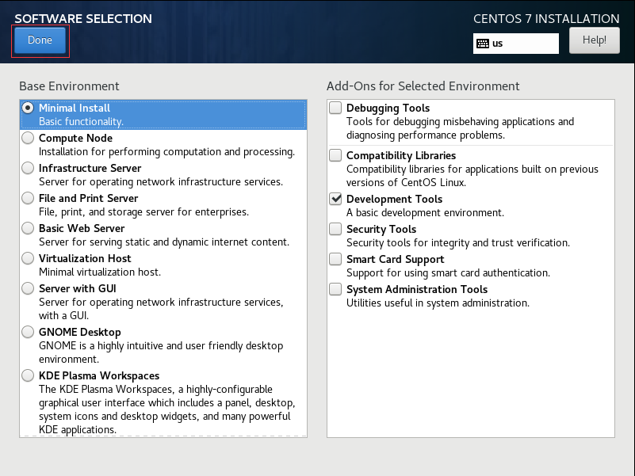
Task: Click 'A basic development environment.' description
Action: point(425,213)
